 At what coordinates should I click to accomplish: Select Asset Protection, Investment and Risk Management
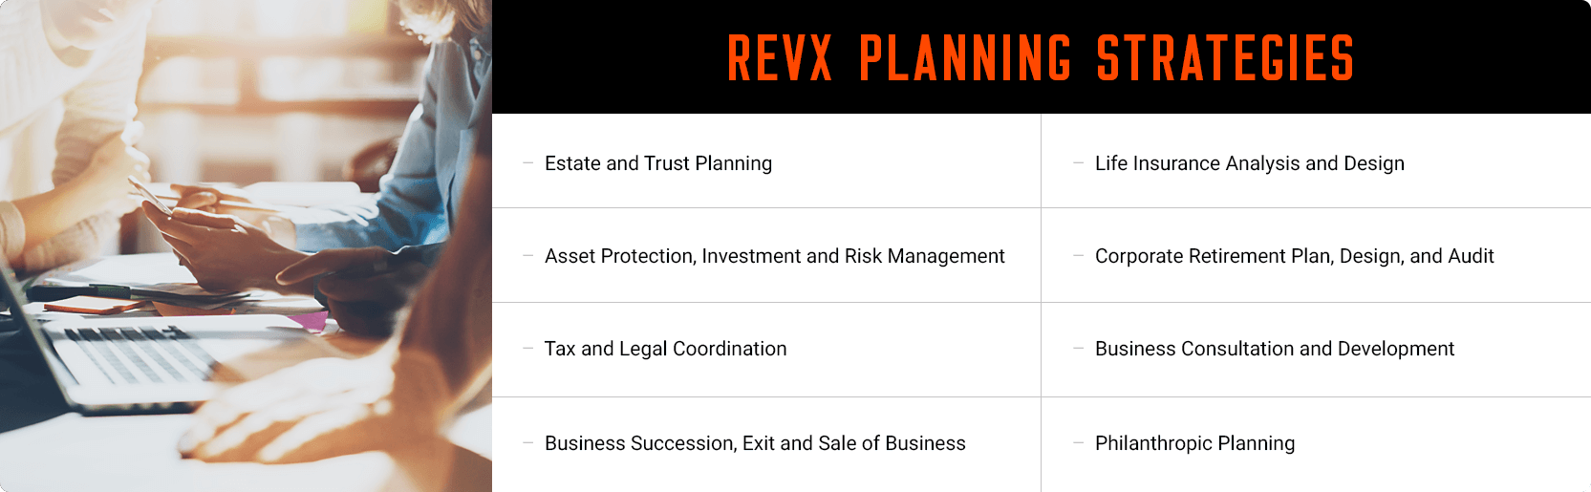pos(775,256)
